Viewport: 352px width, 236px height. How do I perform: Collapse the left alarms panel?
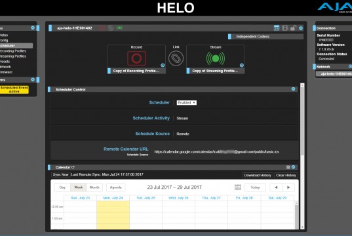[33, 80]
